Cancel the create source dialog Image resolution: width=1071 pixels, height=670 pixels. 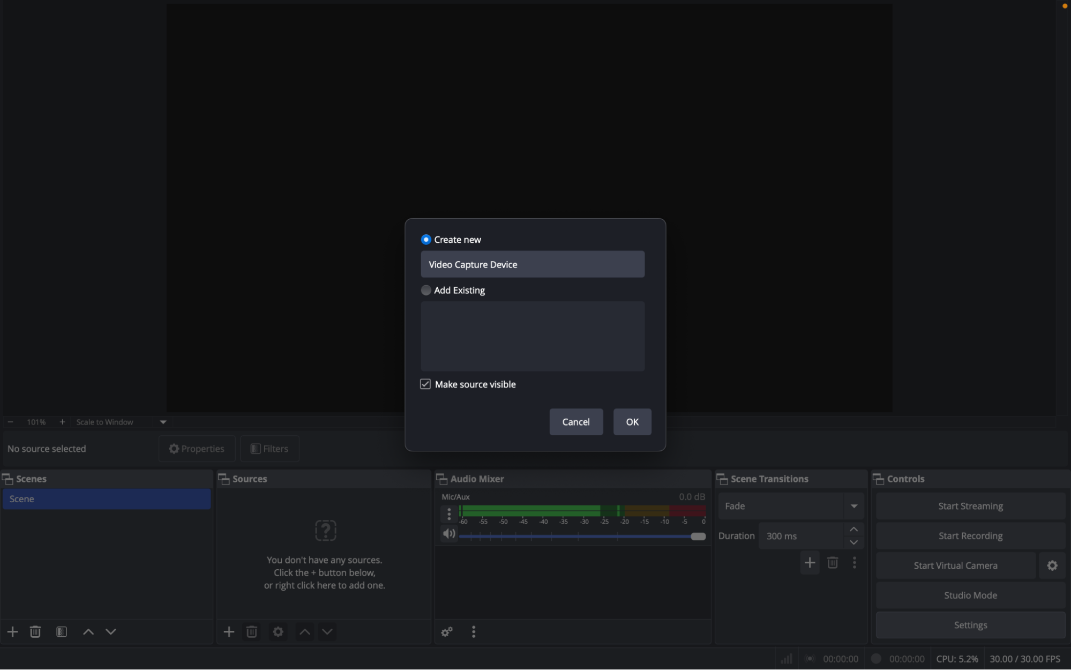point(576,422)
